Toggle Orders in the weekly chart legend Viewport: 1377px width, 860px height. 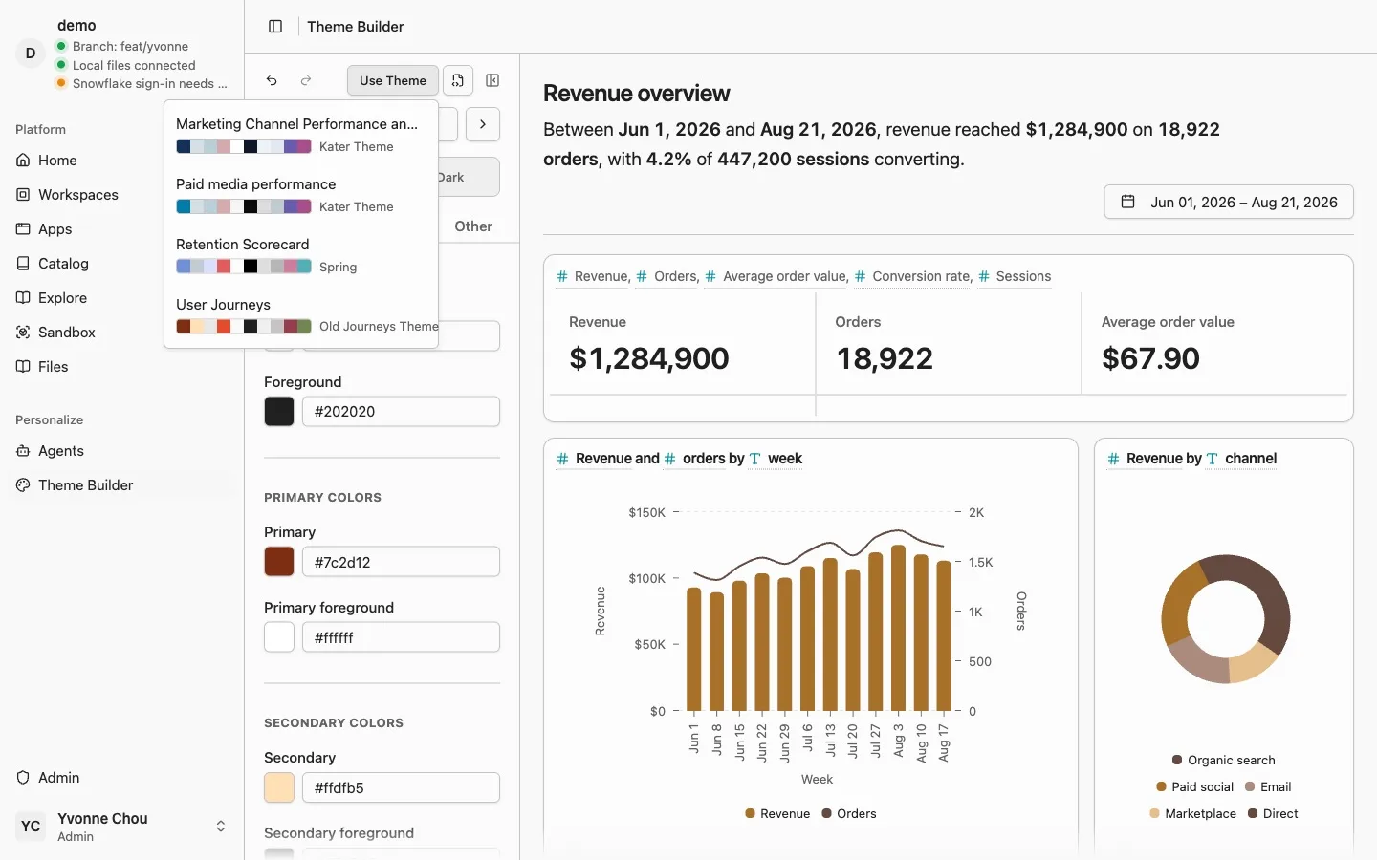pyautogui.click(x=848, y=814)
